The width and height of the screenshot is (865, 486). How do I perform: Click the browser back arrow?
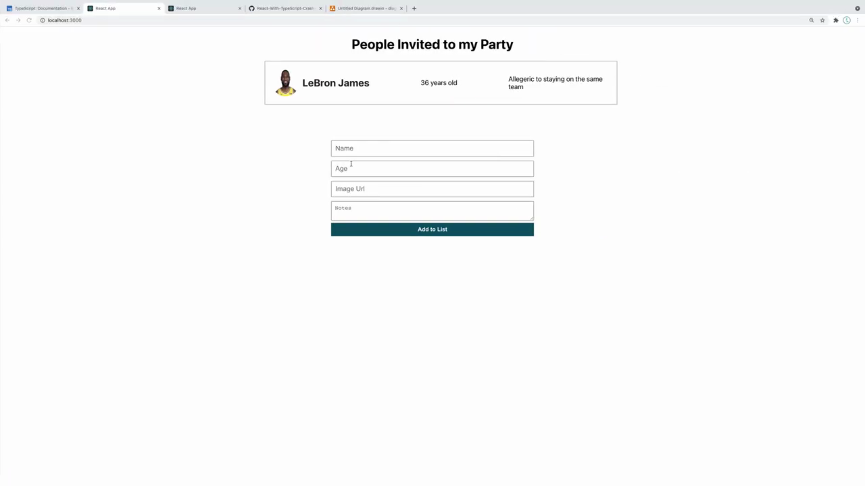7,20
